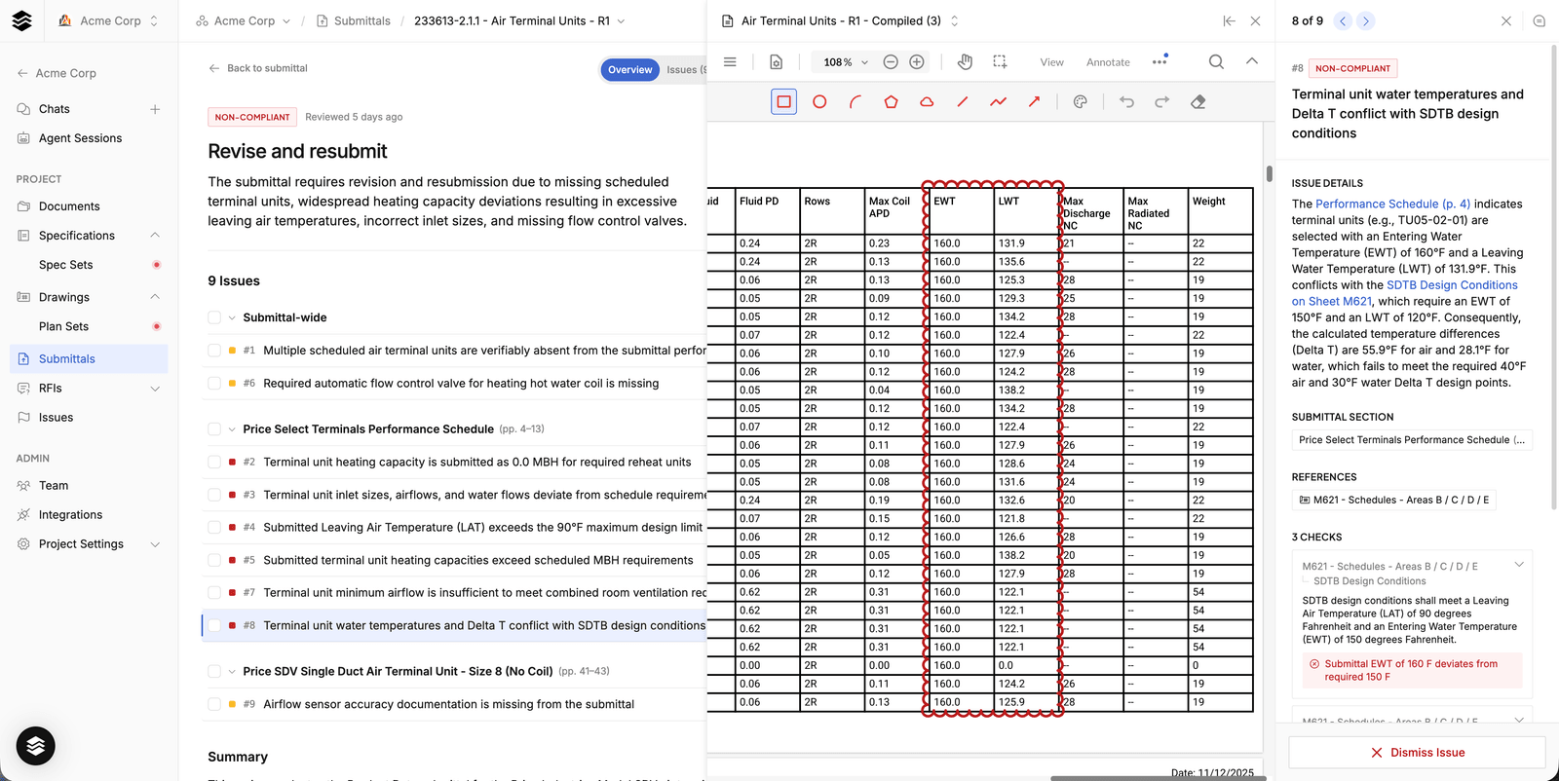1559x781 pixels.
Task: Check the box for issue #8
Action: pyautogui.click(x=214, y=625)
